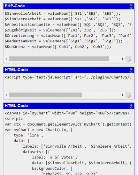Click the horizontal scrollbar thumb in the PHP-Code box
This screenshot has height=175, width=138.
(59, 59)
